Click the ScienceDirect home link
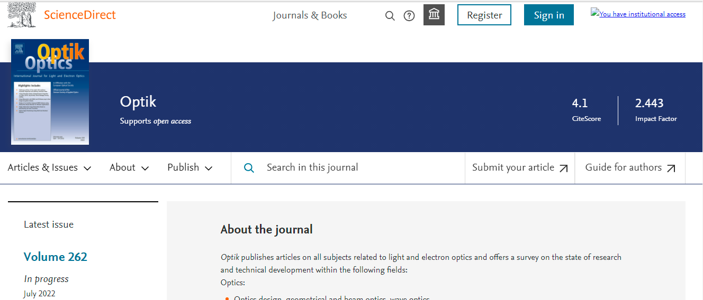 79,15
